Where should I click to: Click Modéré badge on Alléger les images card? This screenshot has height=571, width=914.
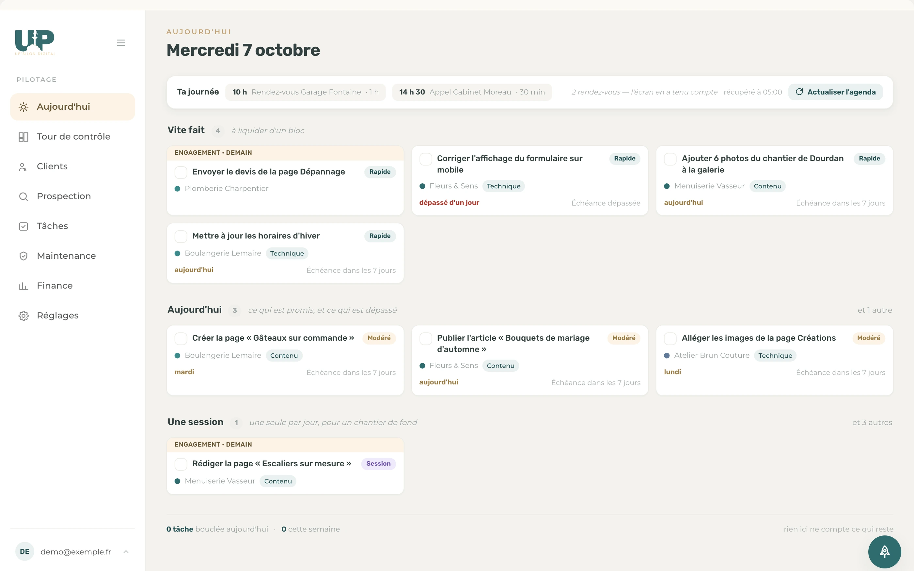[869, 338]
